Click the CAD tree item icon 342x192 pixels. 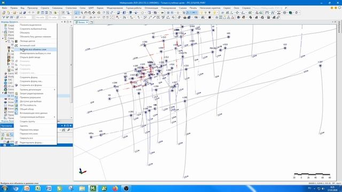[x=5, y=83]
